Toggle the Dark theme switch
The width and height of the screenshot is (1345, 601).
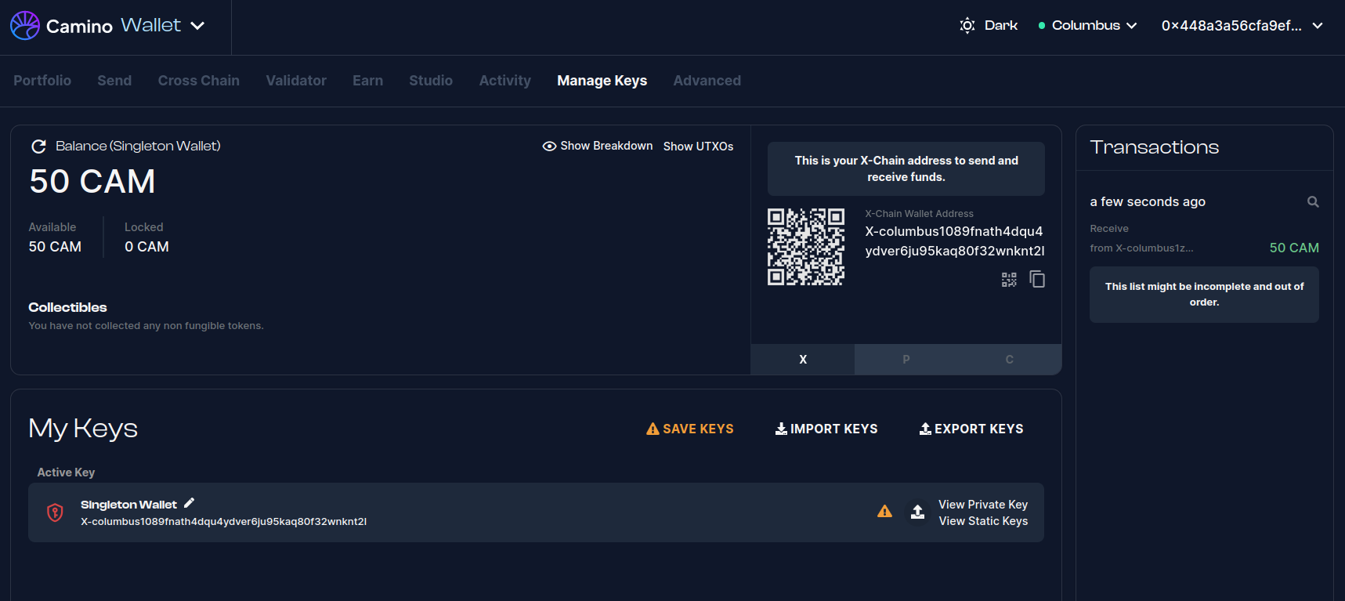[989, 26]
